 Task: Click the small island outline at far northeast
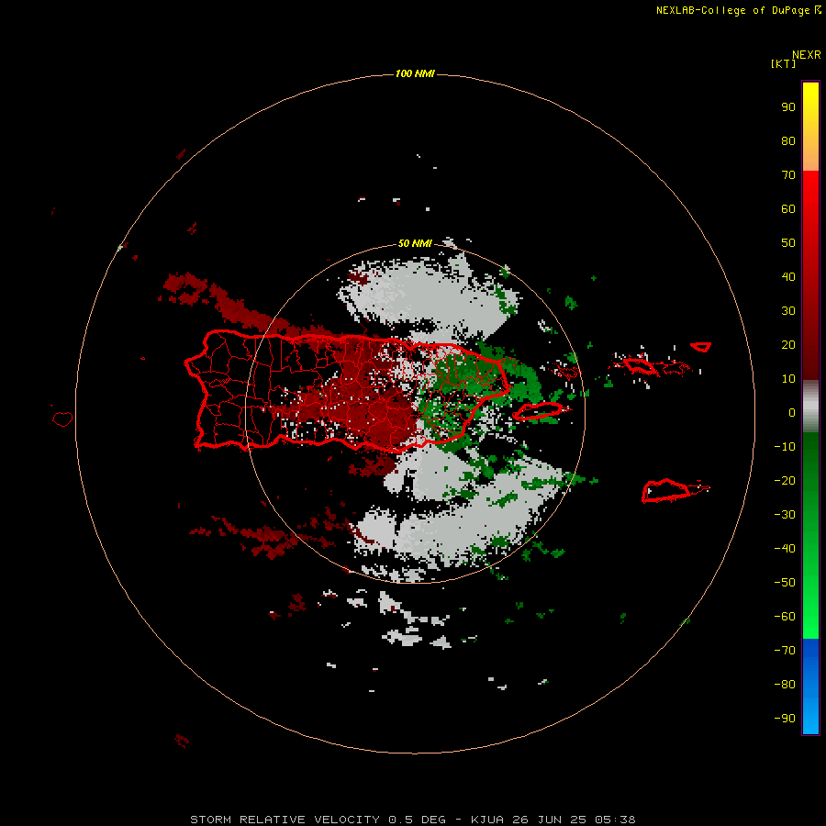click(701, 347)
